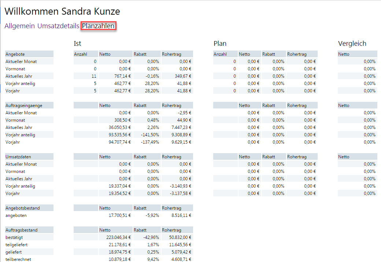
Task: Select the Angebotsbestand section header
Action: click(x=23, y=208)
